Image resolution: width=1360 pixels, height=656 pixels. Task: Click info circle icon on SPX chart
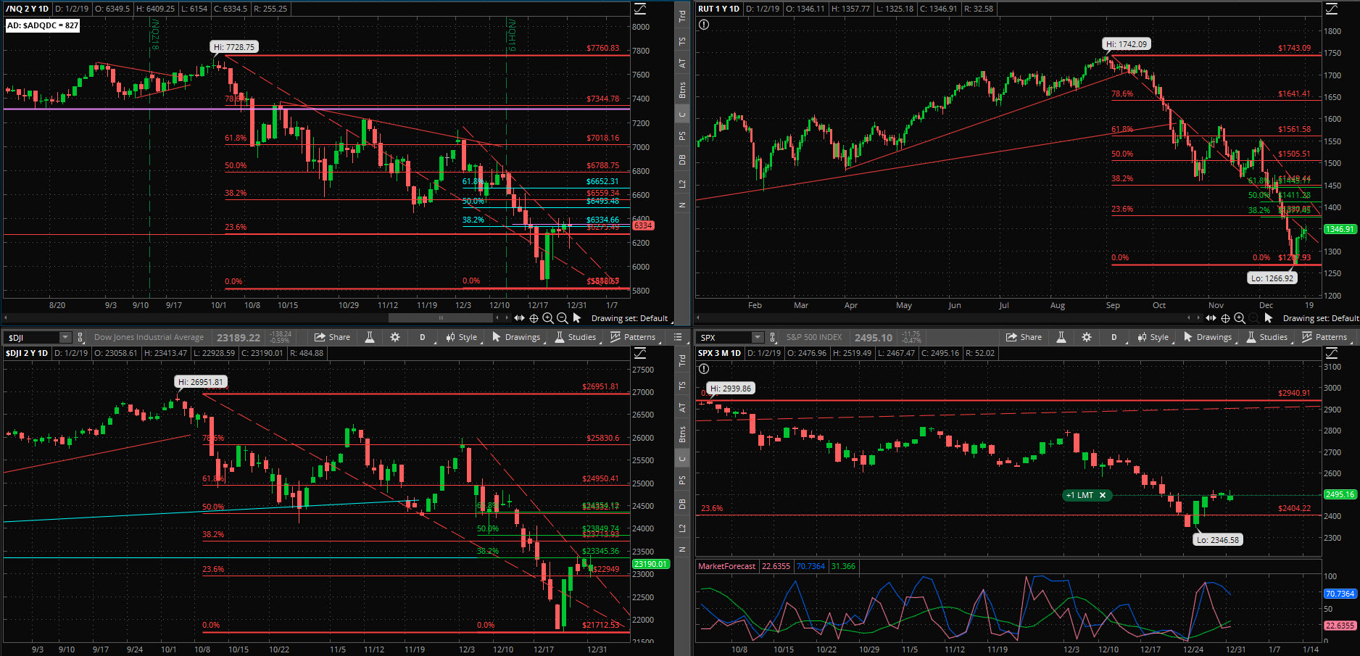point(704,369)
